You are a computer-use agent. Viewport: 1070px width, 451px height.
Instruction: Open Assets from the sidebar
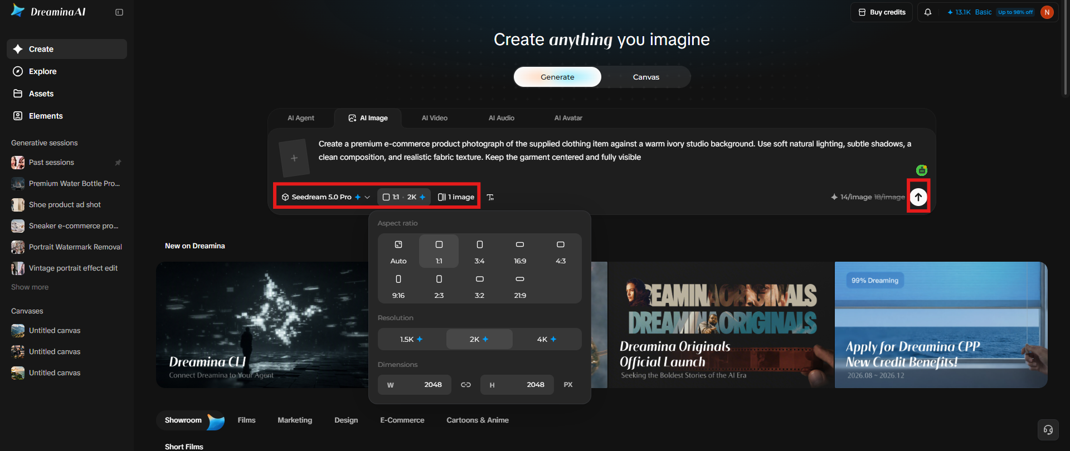tap(67, 94)
